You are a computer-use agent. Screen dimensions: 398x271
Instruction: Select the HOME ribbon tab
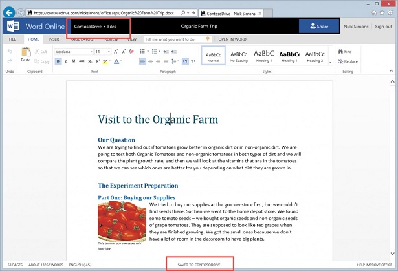(x=34, y=39)
